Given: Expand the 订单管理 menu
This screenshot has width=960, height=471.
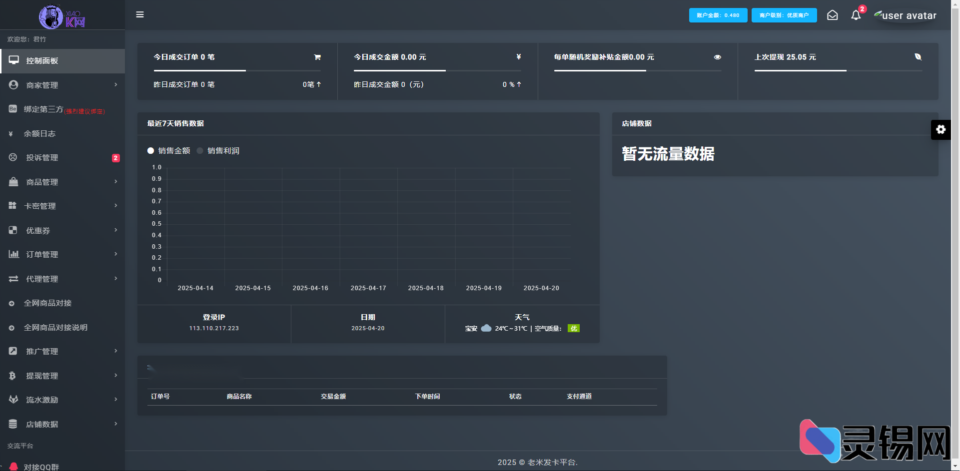Looking at the screenshot, I should coord(42,254).
